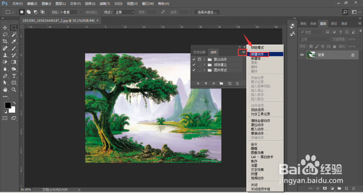Open the 滤镜(T) menu
This screenshot has width=363, height=193.
105,4
